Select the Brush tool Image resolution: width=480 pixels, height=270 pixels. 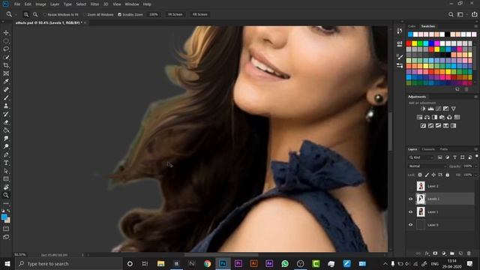(6, 97)
